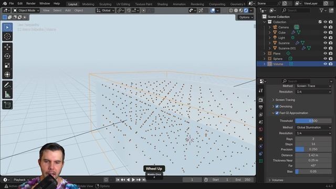The image size is (336, 189).
Task: Adjust the Precision slider
Action: click(313, 149)
